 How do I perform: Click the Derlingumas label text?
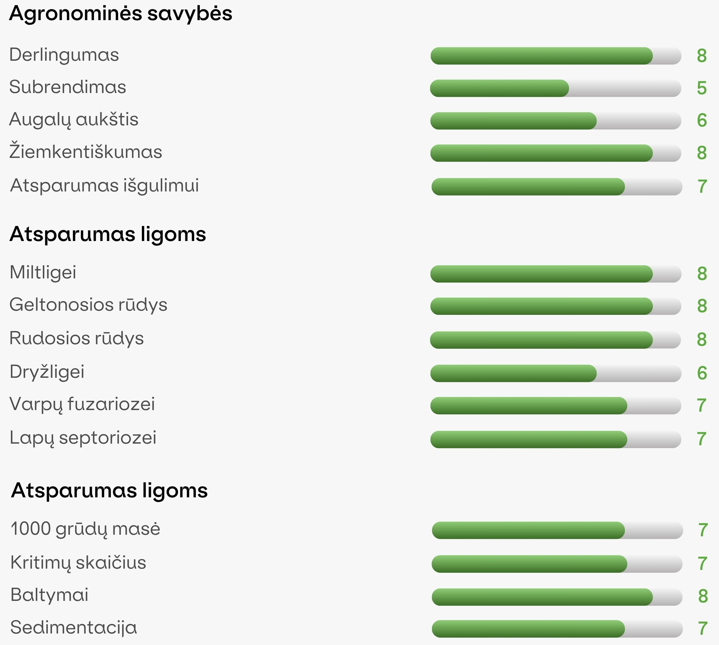point(64,55)
